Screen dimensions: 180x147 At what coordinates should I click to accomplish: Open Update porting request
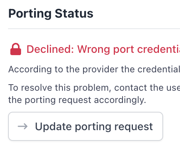85,126
